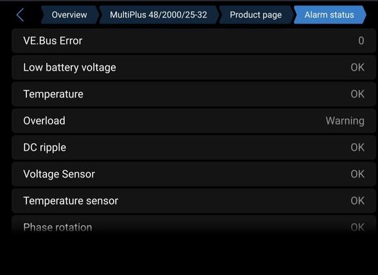Switch to MultiPlus 48/2000/25-32 breadcrumb

tap(158, 15)
